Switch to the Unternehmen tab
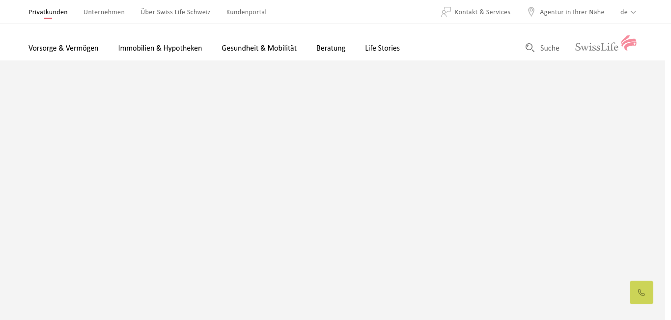 (x=104, y=12)
